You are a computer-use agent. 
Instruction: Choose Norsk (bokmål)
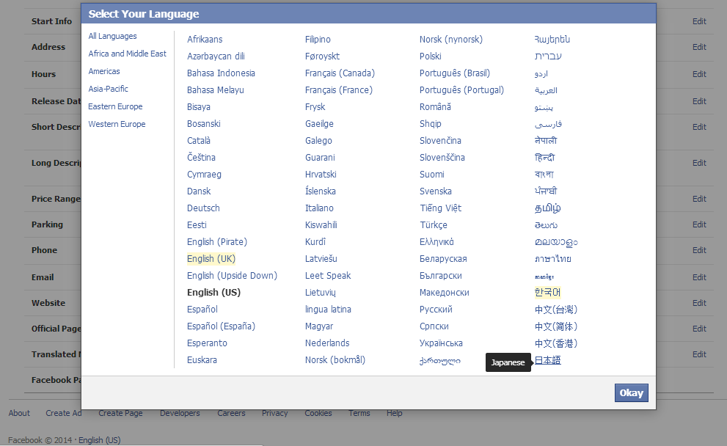click(x=335, y=359)
